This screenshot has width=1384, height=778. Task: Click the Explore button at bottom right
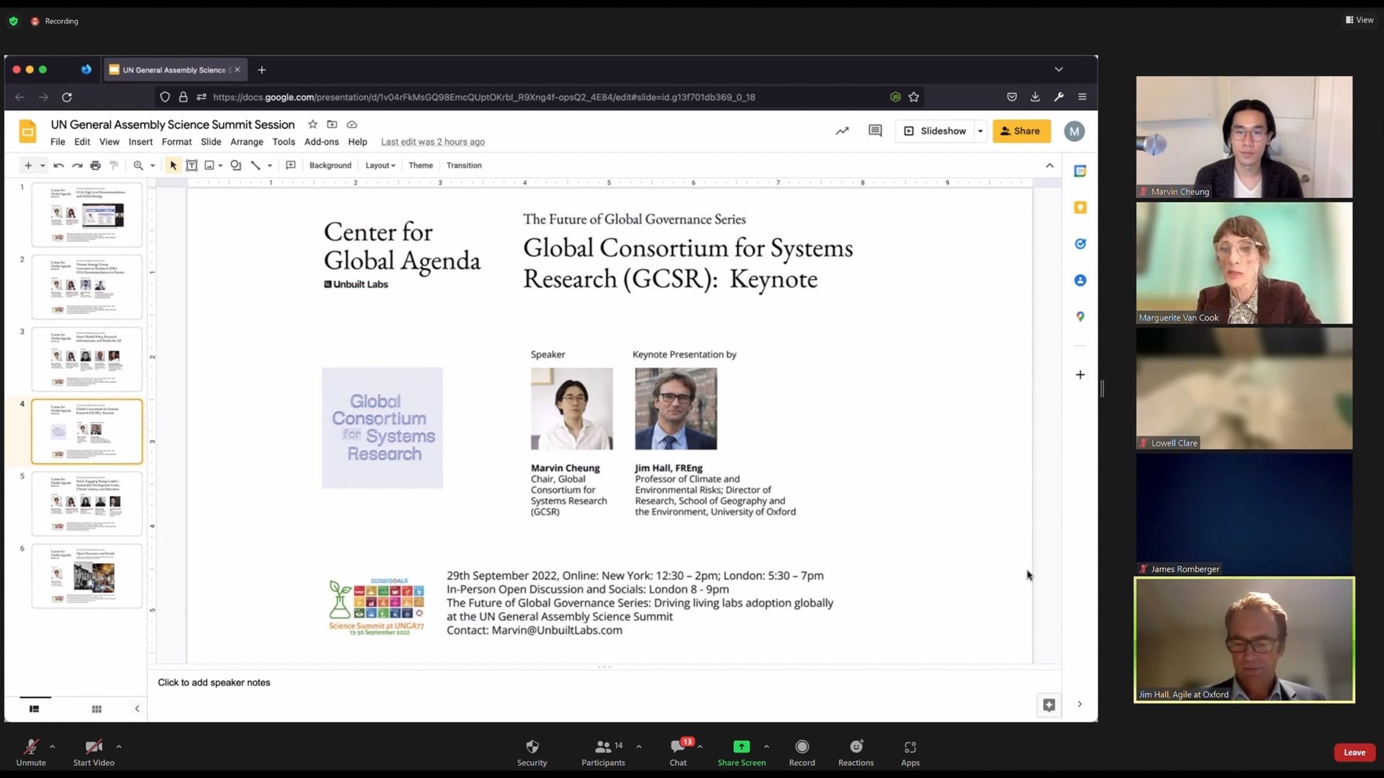pyautogui.click(x=1049, y=704)
